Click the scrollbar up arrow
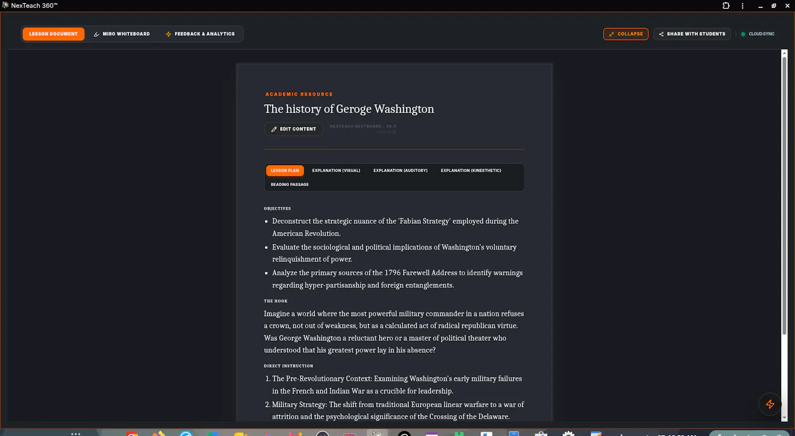 coord(785,53)
